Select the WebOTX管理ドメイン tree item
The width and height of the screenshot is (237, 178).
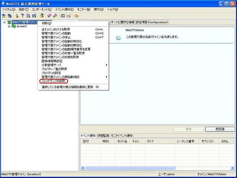coord(25,22)
